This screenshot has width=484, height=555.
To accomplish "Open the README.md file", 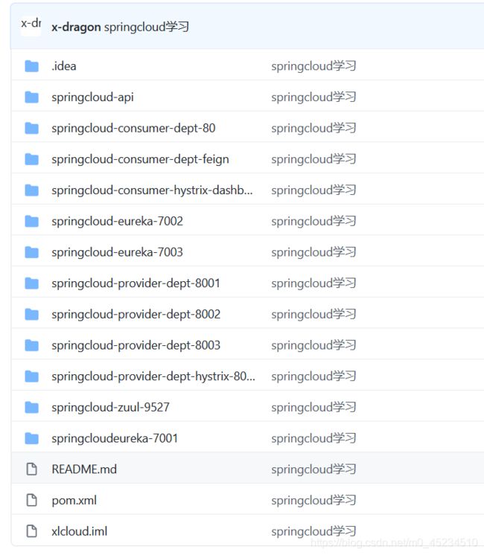I will [84, 469].
